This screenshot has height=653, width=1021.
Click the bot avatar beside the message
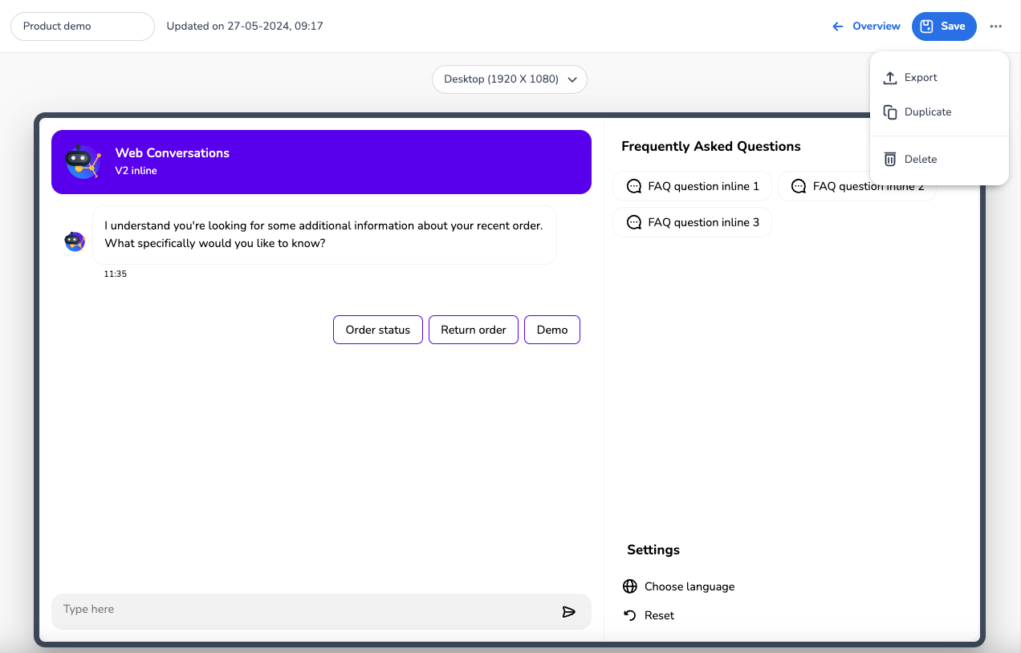click(75, 241)
